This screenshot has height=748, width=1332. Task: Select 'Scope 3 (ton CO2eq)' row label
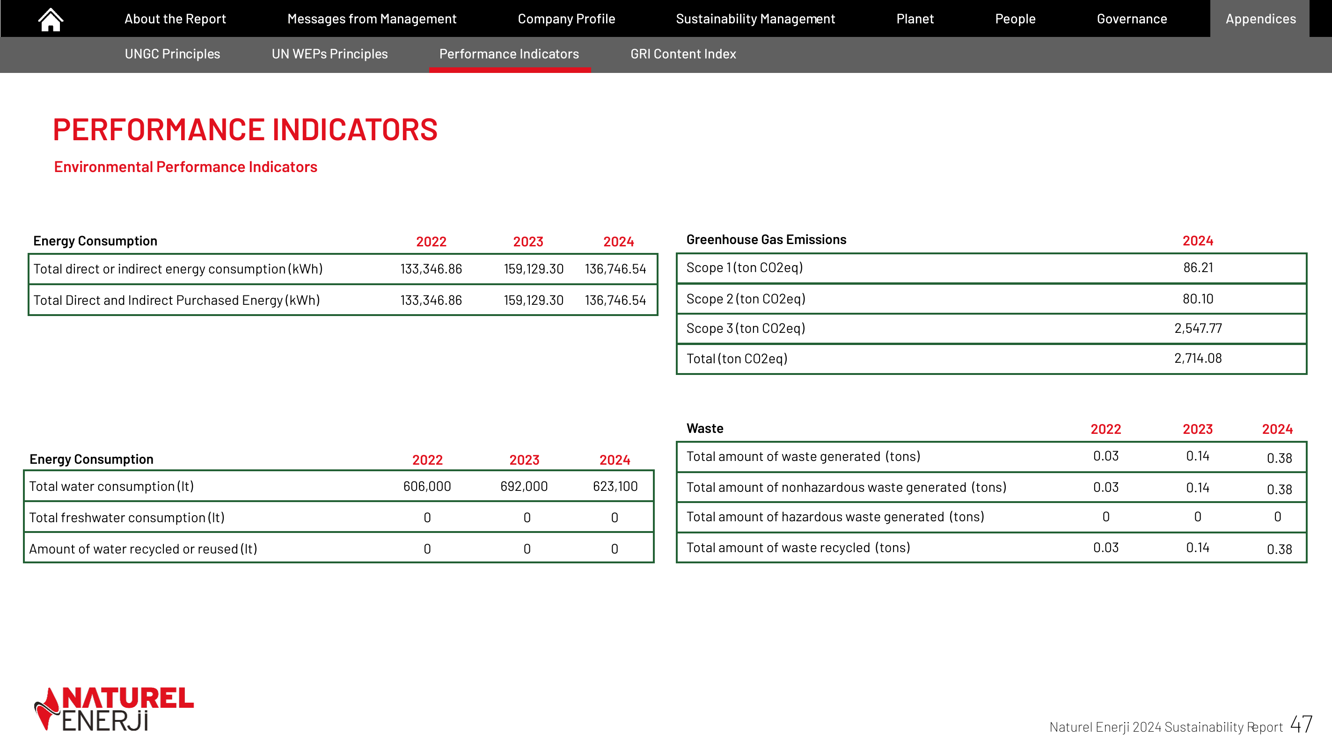[x=746, y=329]
